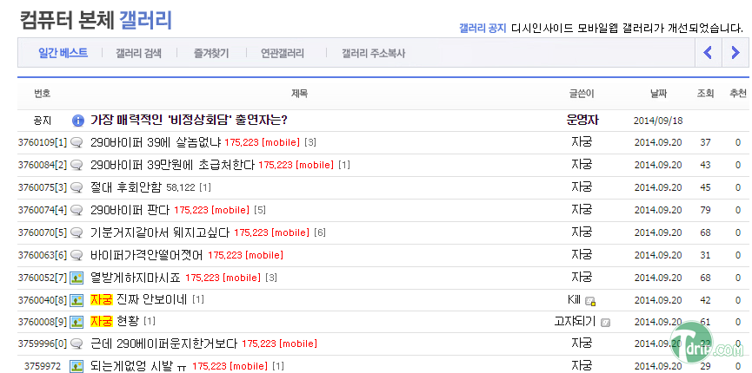
Task: Click author 운영자 in notice row
Action: click(x=582, y=121)
